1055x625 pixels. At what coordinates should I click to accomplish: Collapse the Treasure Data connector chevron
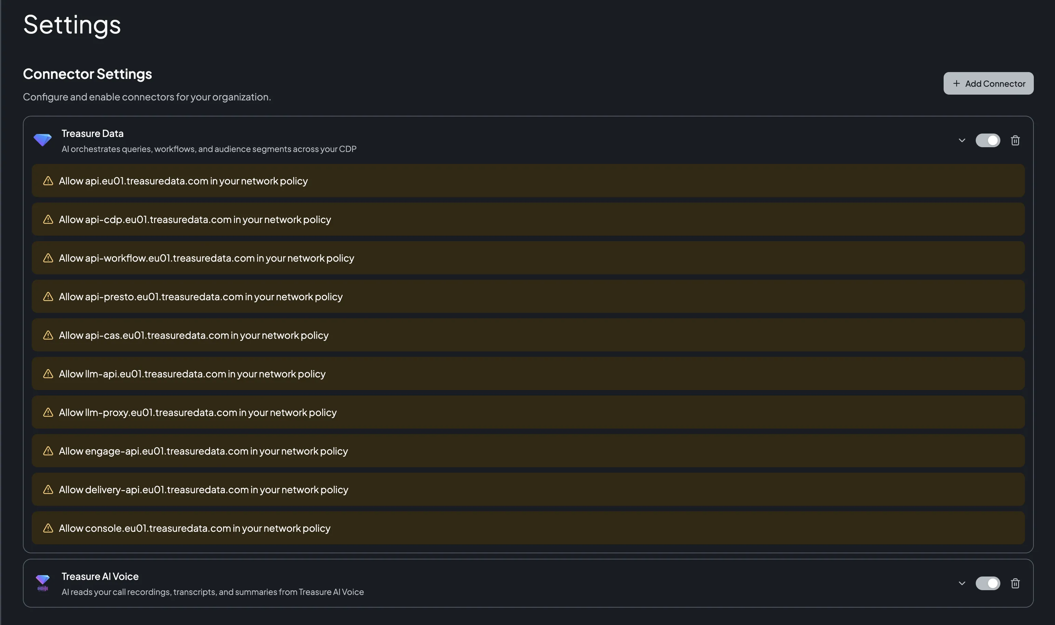[x=962, y=140]
